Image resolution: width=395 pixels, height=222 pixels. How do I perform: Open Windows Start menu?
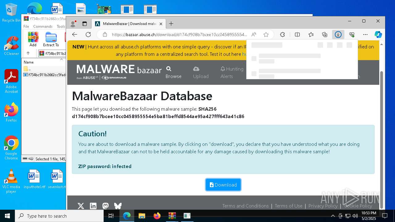(x=7, y=216)
